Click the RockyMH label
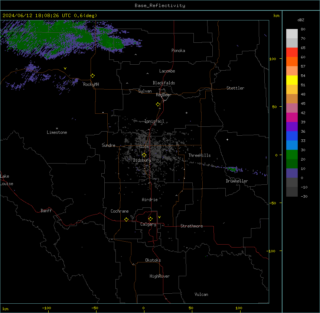The image size is (320, 313). point(91,84)
